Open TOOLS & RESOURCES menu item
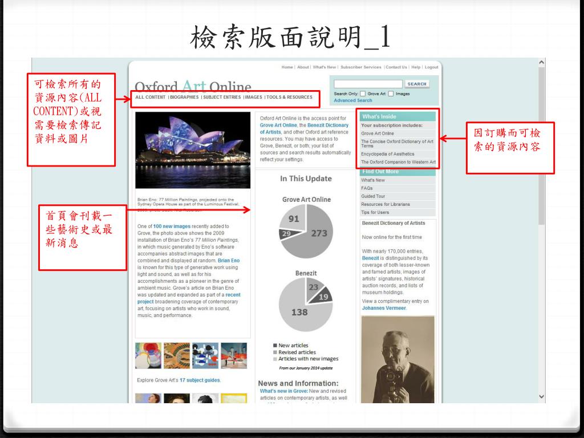 pyautogui.click(x=289, y=97)
